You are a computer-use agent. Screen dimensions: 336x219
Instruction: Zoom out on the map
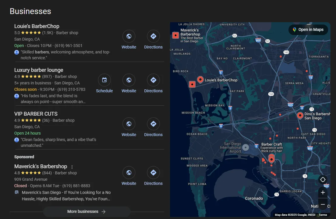click(323, 204)
